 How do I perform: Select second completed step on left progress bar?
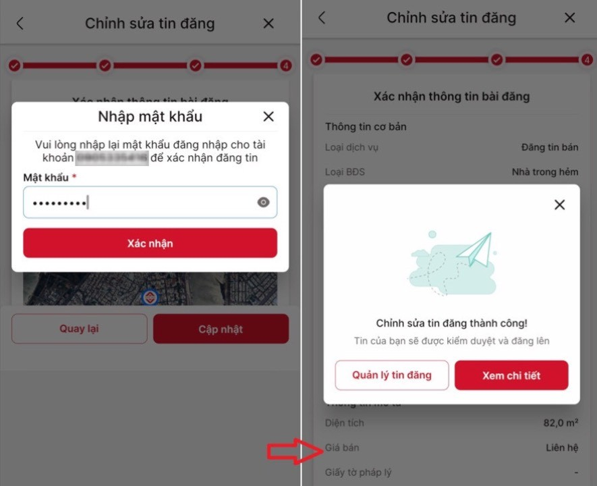click(105, 65)
